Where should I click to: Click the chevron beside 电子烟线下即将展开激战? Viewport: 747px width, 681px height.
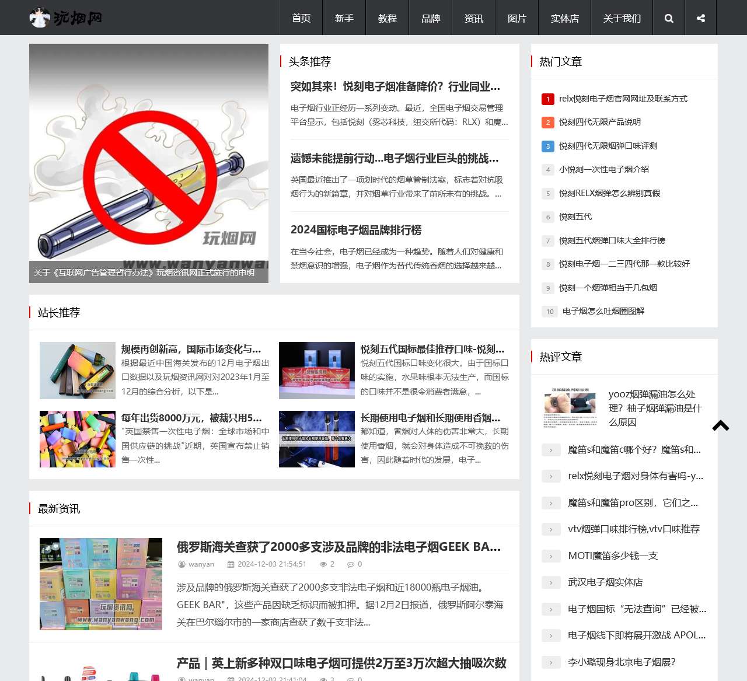[551, 635]
